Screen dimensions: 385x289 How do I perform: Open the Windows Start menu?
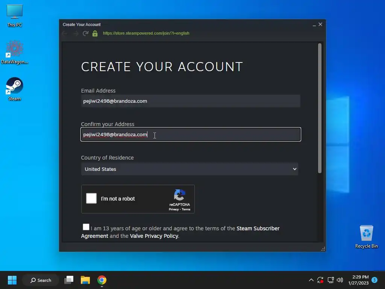click(x=12, y=280)
